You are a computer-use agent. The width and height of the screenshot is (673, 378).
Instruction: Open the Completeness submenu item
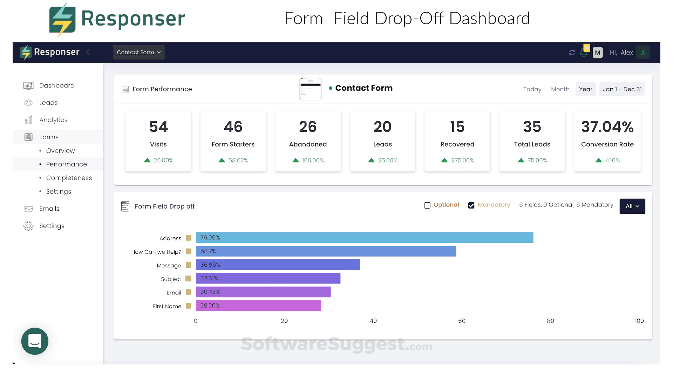68,178
